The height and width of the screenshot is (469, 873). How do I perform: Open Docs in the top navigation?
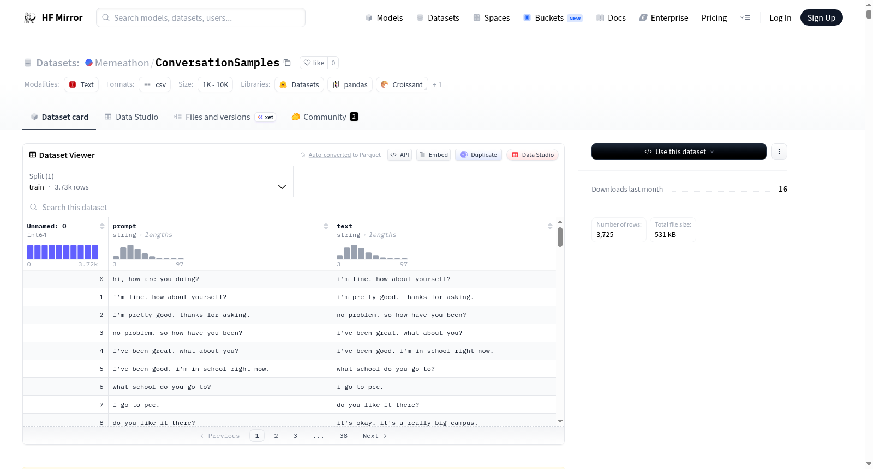coord(611,18)
